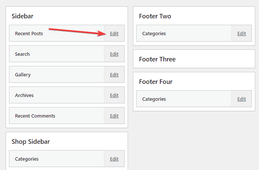
Task: Edit the Recent Comments widget
Action: 114,116
